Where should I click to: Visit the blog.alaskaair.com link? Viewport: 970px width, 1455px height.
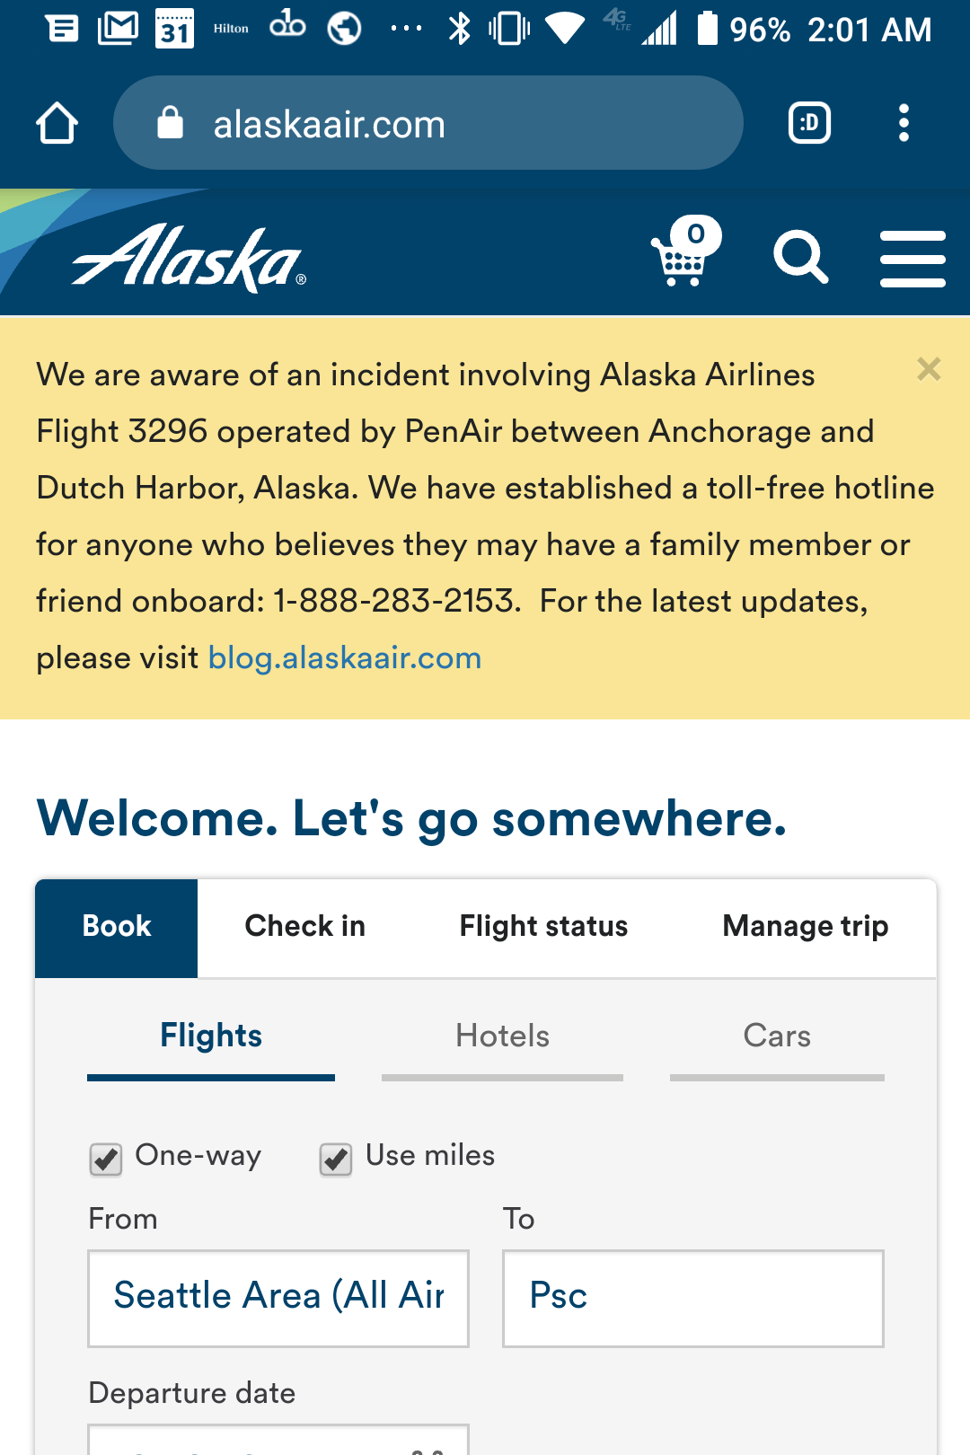[x=345, y=658]
